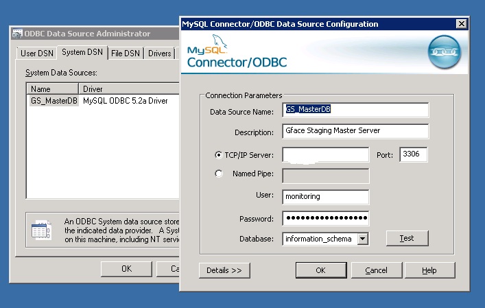Click the User field containing monitoring
This screenshot has width=485, height=308.
326,197
